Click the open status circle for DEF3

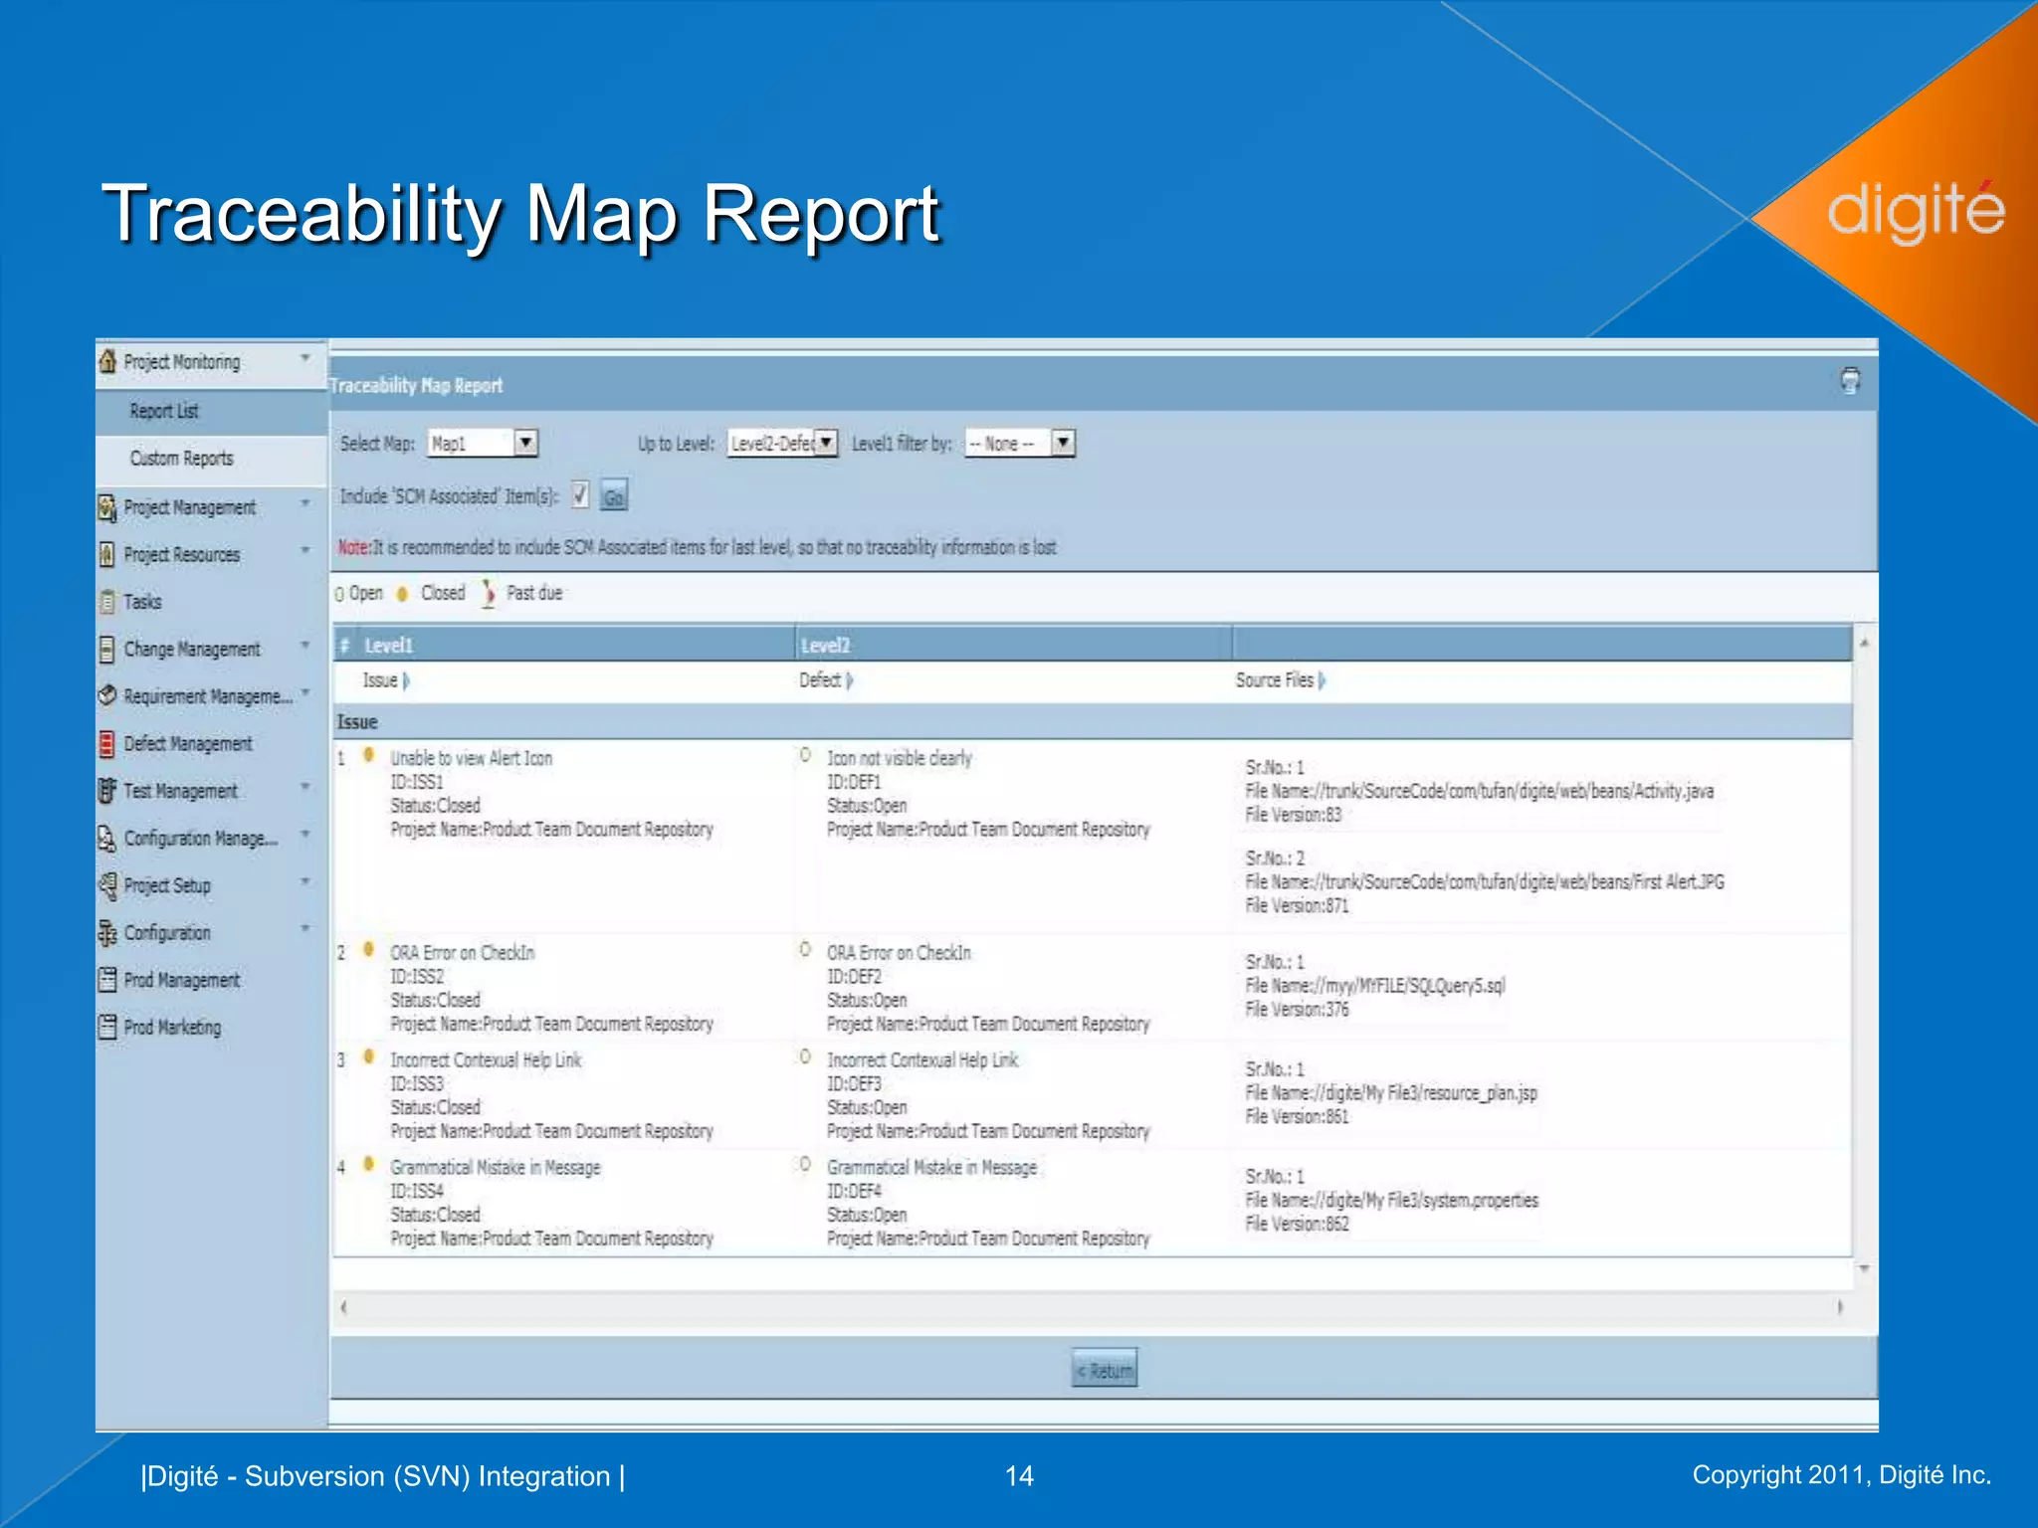point(805,1056)
